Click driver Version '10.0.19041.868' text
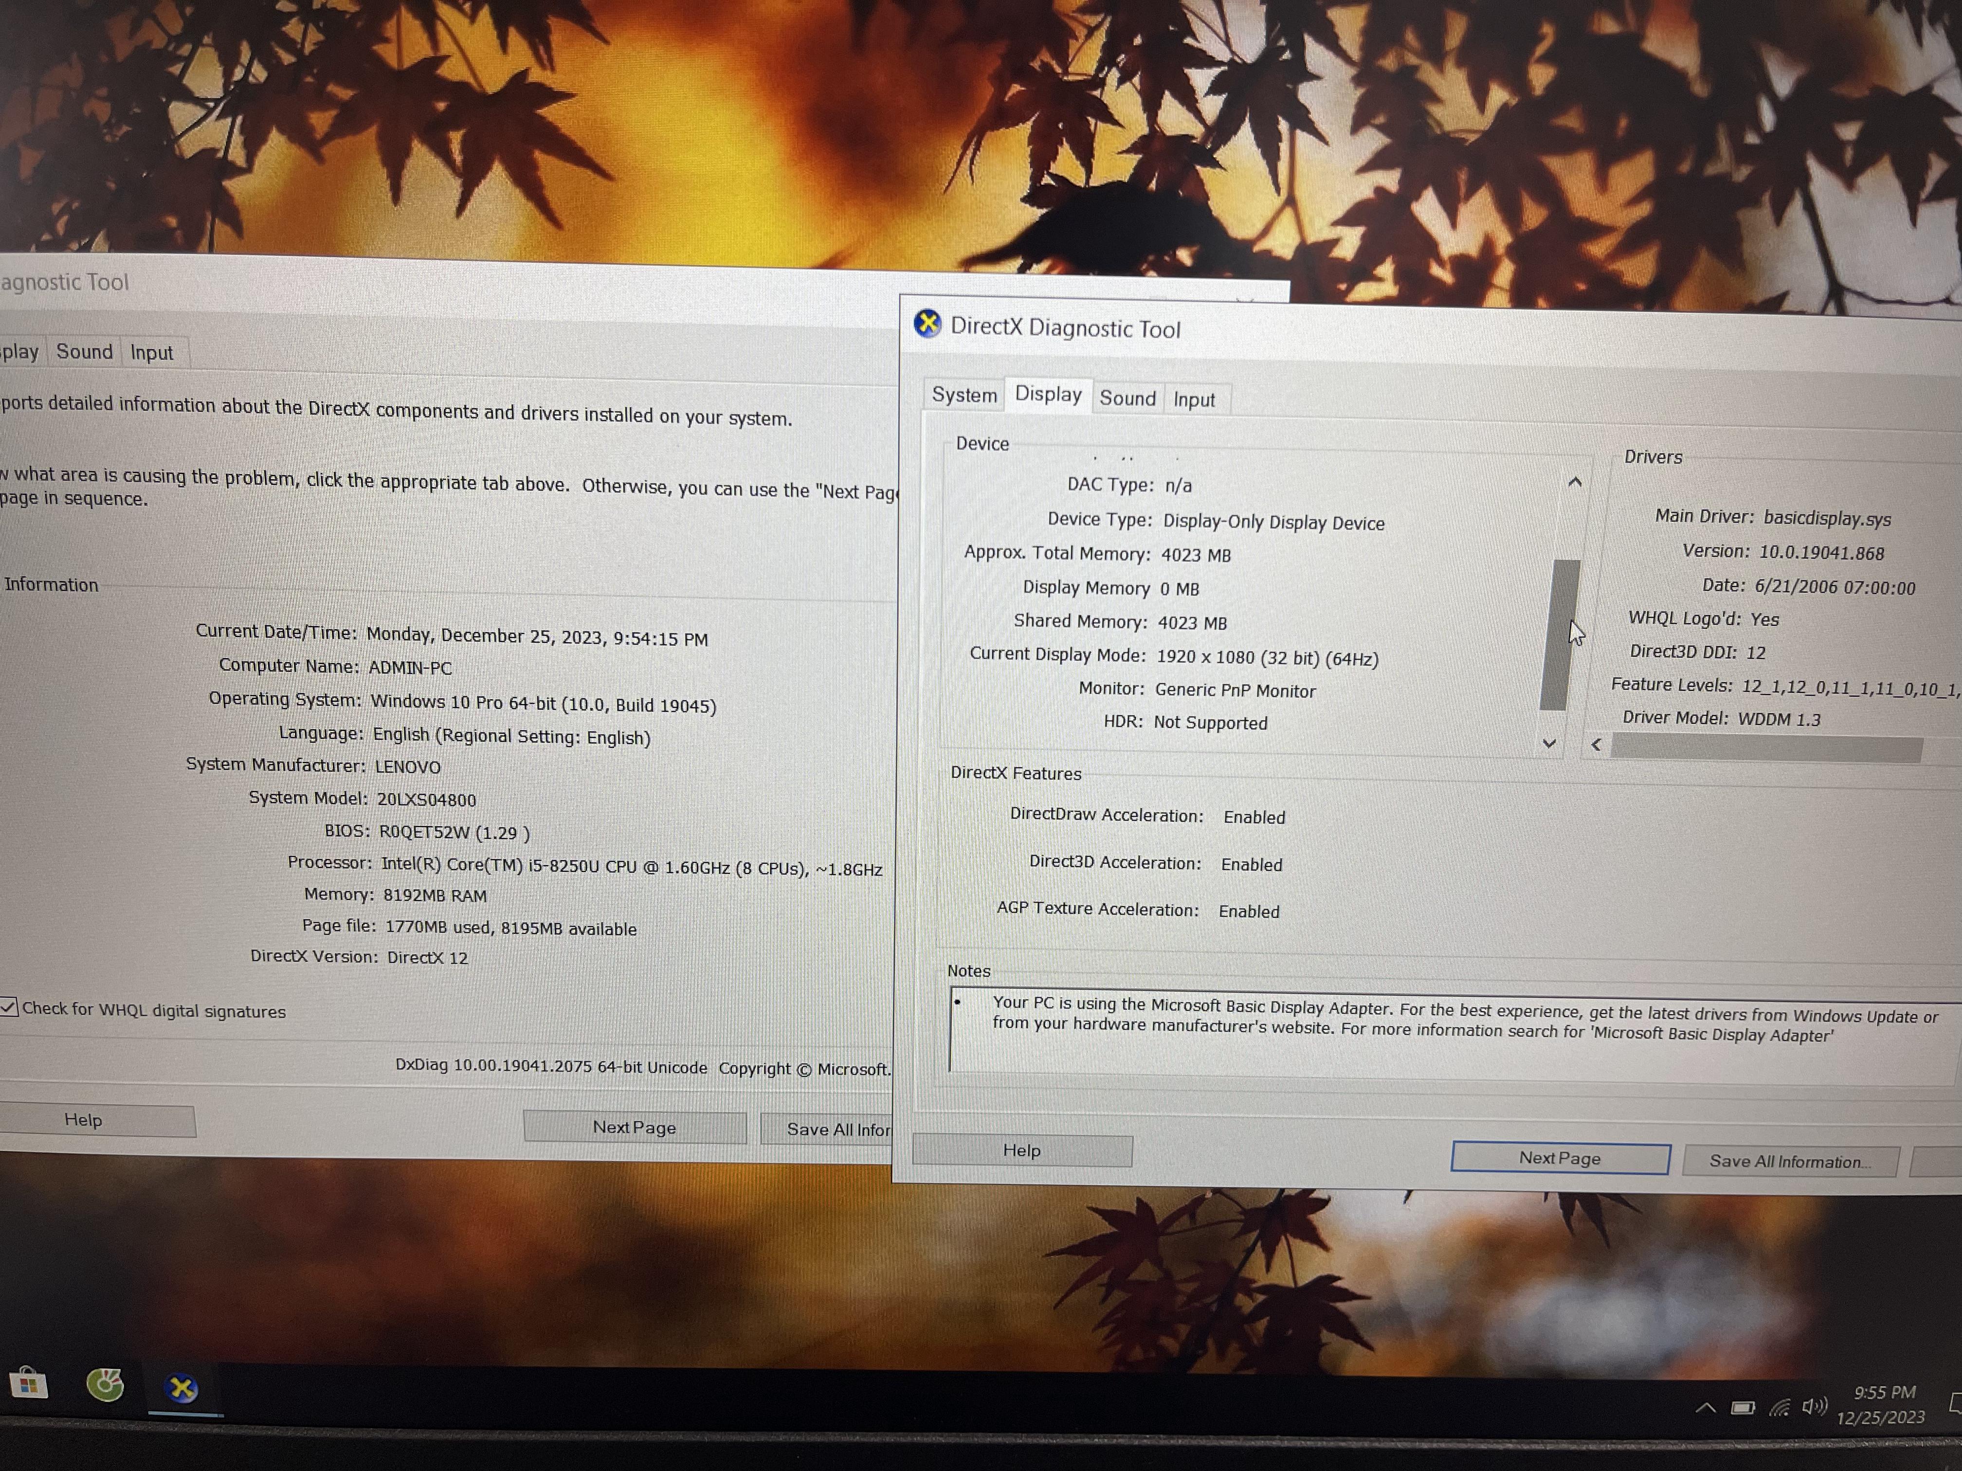The image size is (1962, 1471). coord(1822,553)
